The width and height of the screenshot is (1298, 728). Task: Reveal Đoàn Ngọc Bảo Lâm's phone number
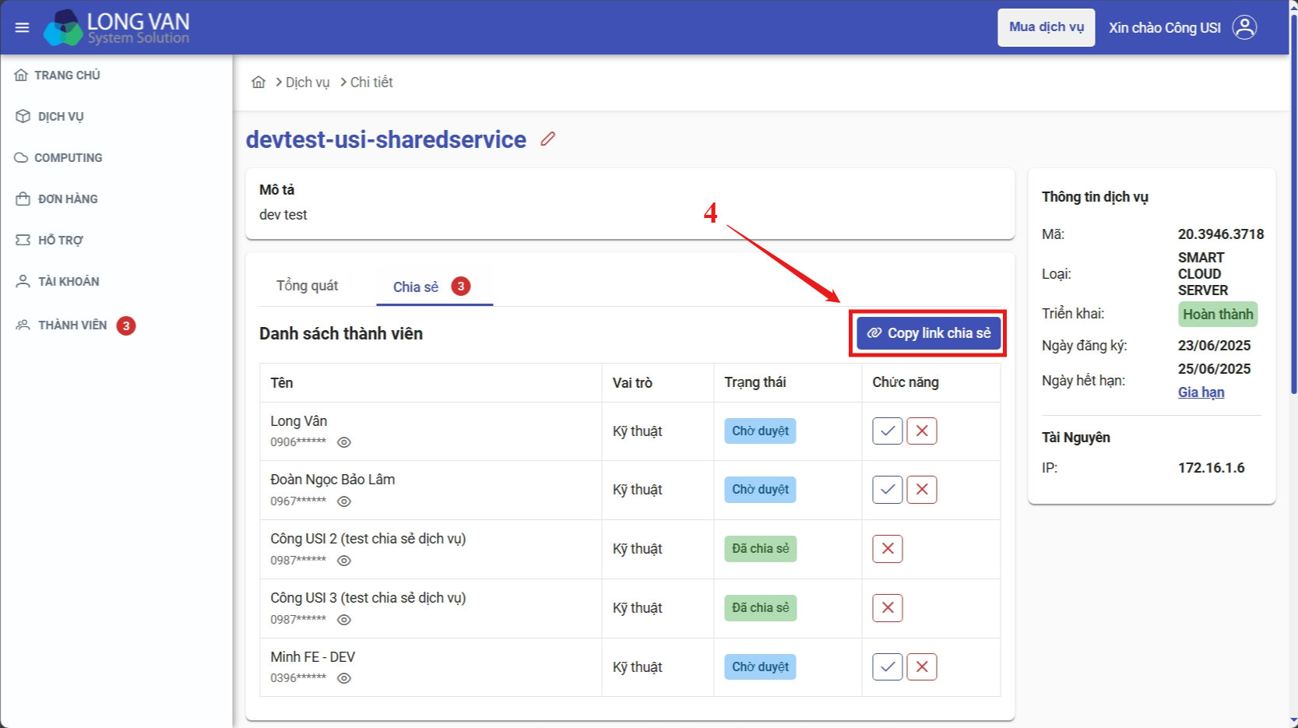pos(344,501)
